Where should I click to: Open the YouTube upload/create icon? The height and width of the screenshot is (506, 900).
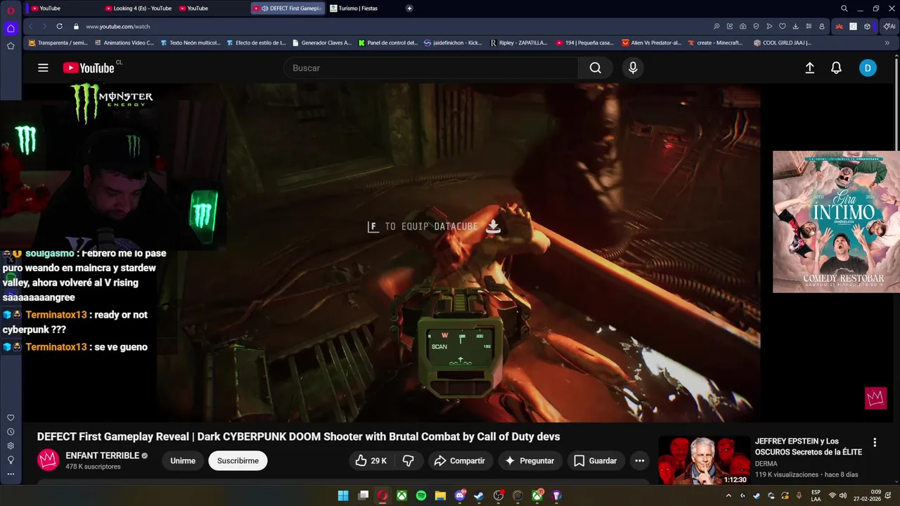click(810, 68)
